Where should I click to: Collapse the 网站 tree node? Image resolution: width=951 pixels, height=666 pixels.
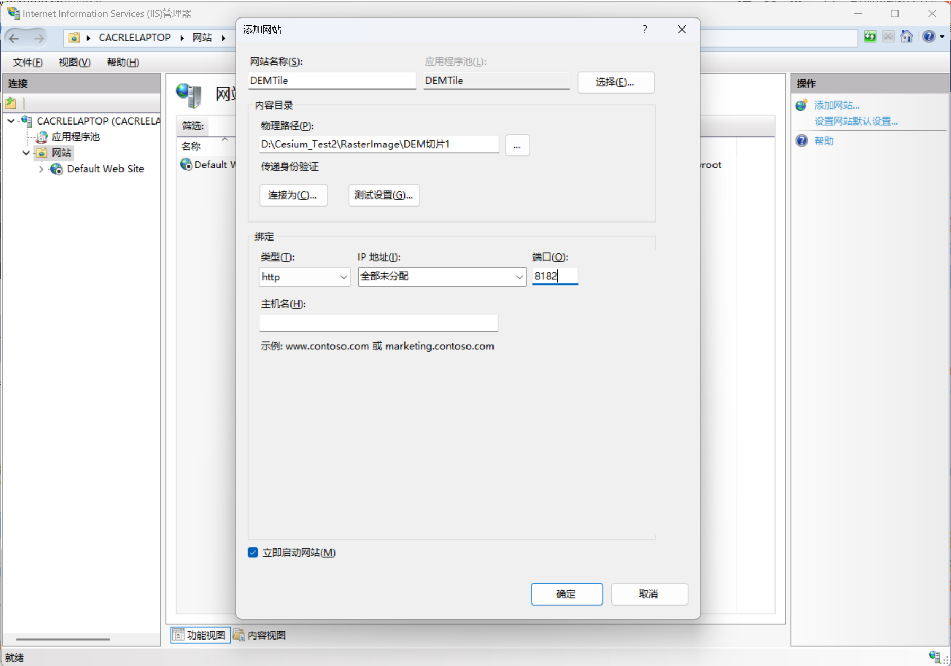26,153
